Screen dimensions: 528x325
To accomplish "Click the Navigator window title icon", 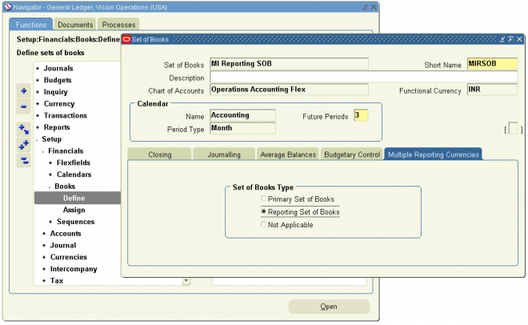I will pyautogui.click(x=8, y=7).
